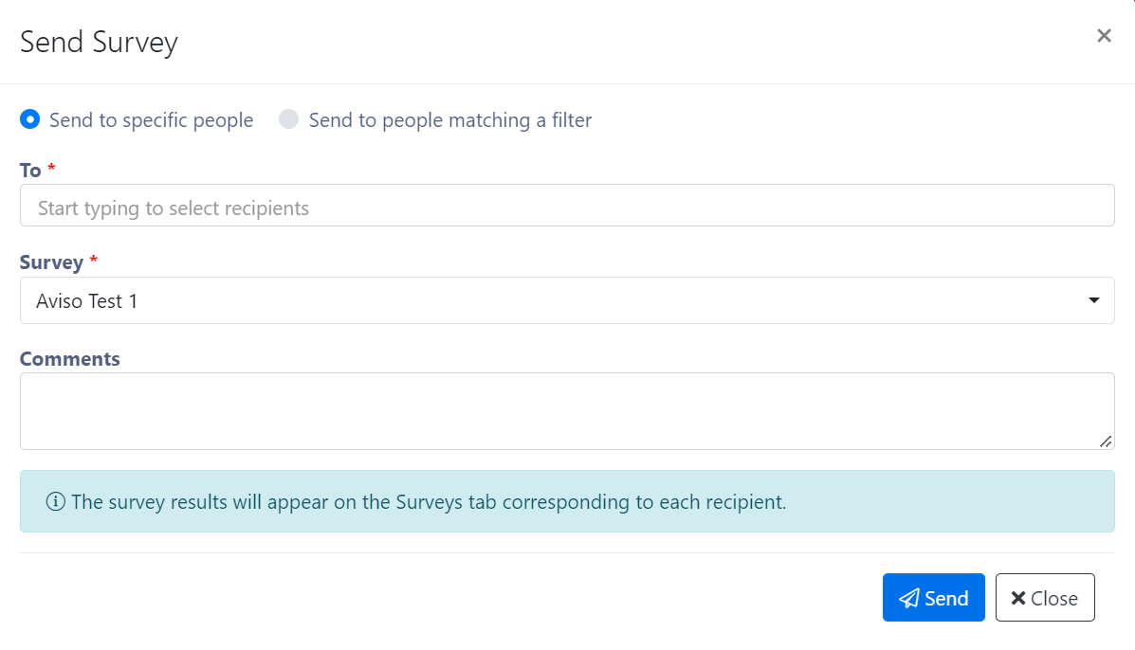This screenshot has width=1135, height=650.
Task: Click the 'To' field label
Action: [30, 171]
